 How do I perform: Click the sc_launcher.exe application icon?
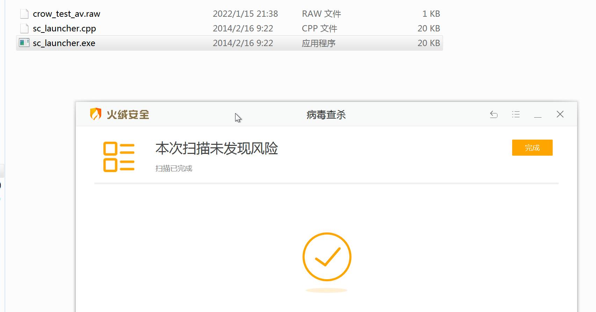pos(24,43)
